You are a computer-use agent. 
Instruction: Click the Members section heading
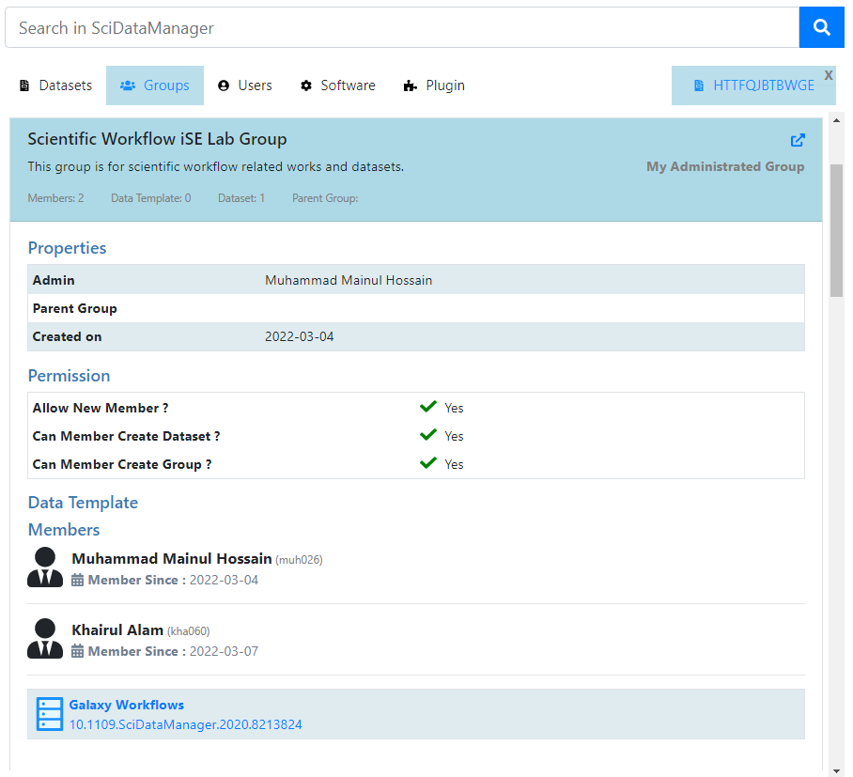(x=64, y=530)
